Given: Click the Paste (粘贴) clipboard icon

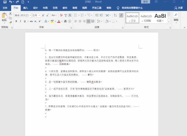Looking at the screenshot, I should click(4, 16).
